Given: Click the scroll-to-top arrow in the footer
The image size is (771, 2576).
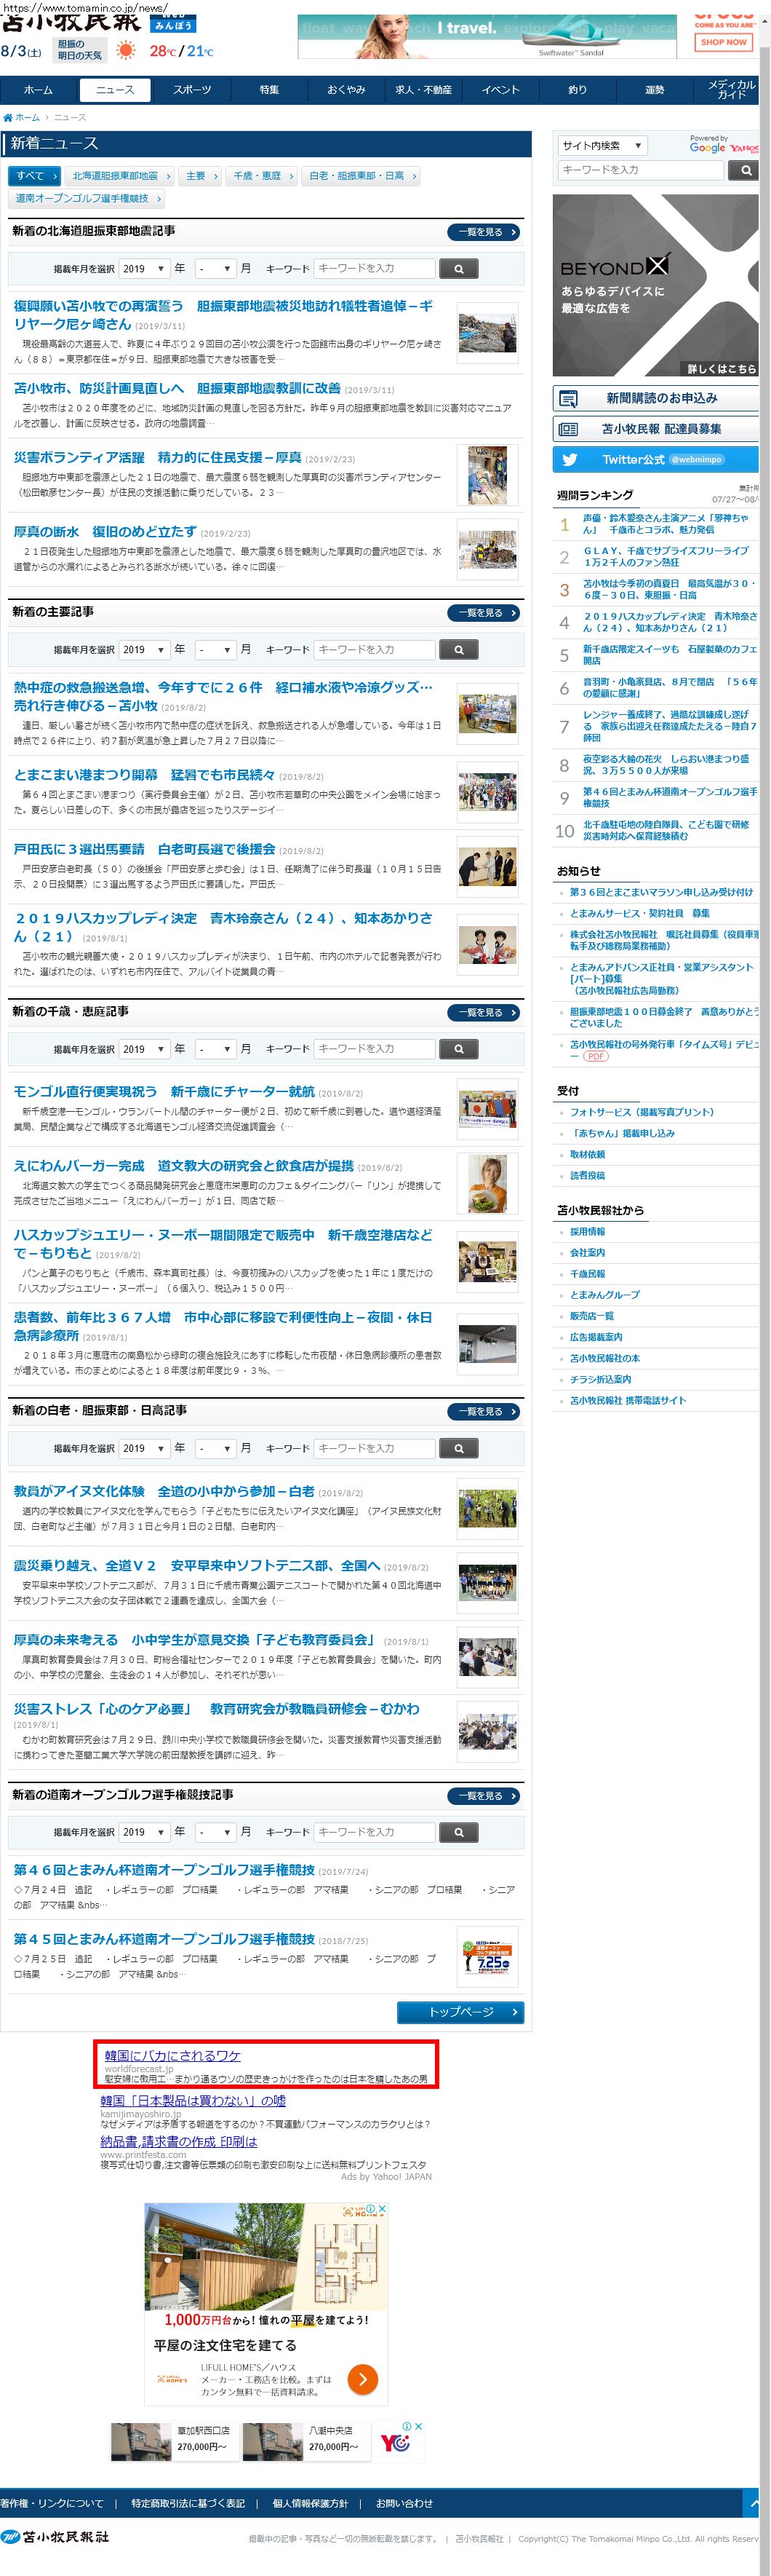Looking at the screenshot, I should click(756, 2503).
